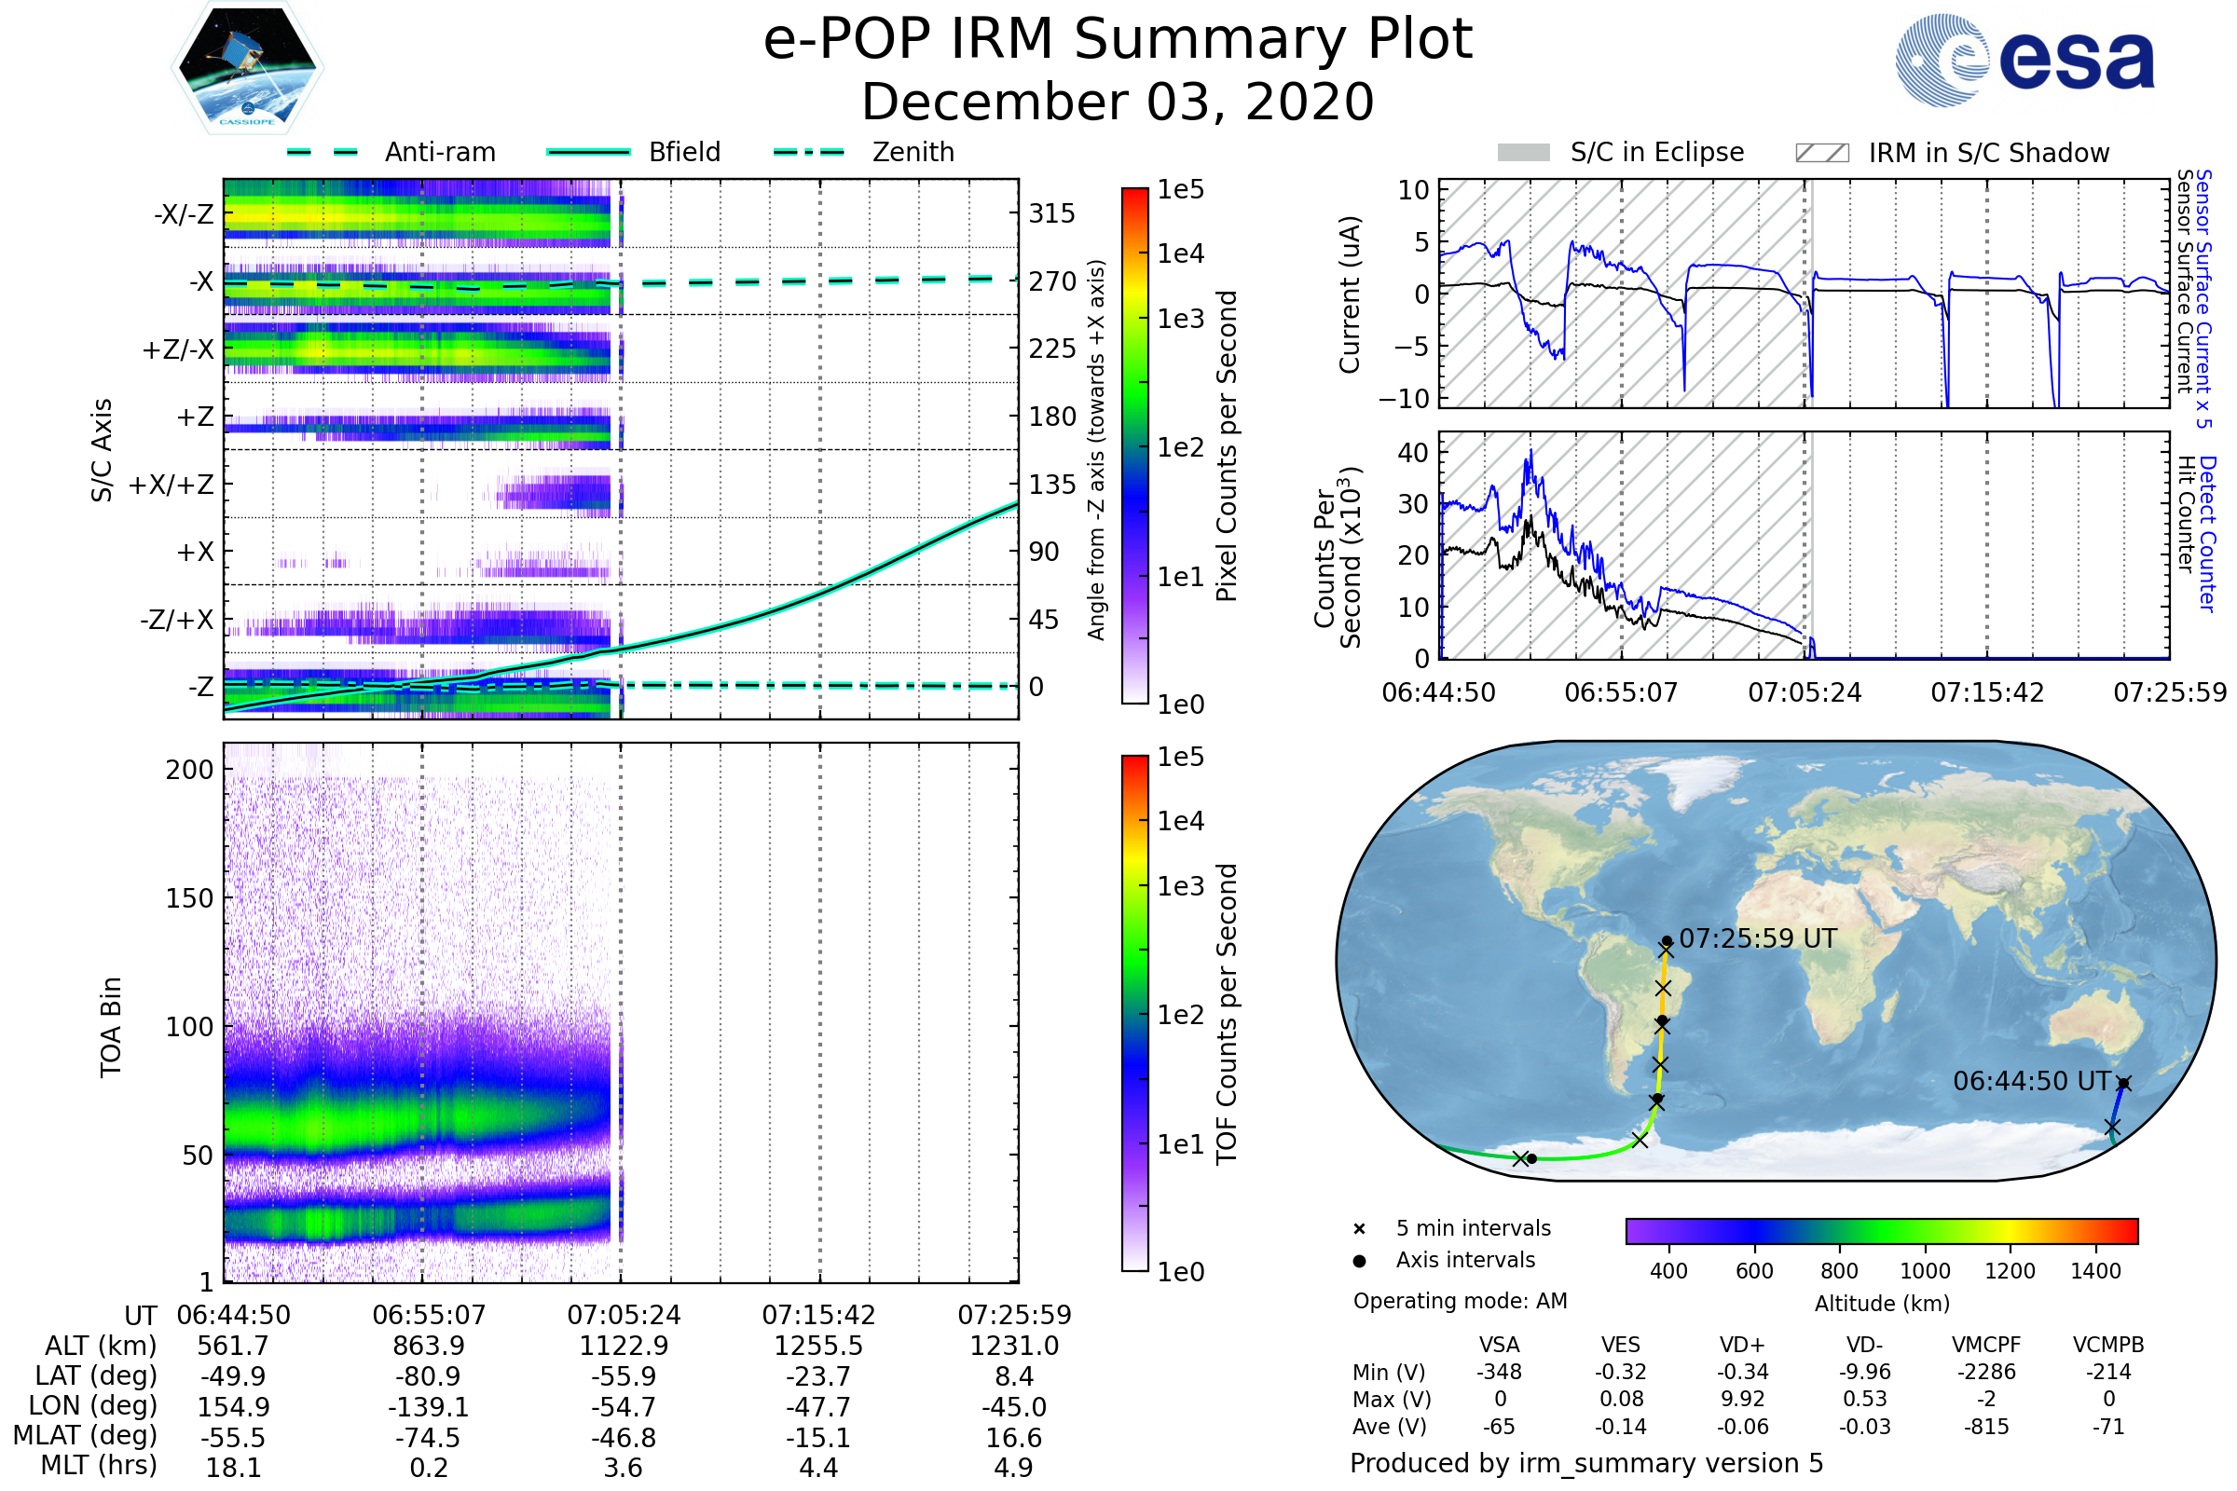Click the Pixel Counts per Second colorbar

[1134, 446]
